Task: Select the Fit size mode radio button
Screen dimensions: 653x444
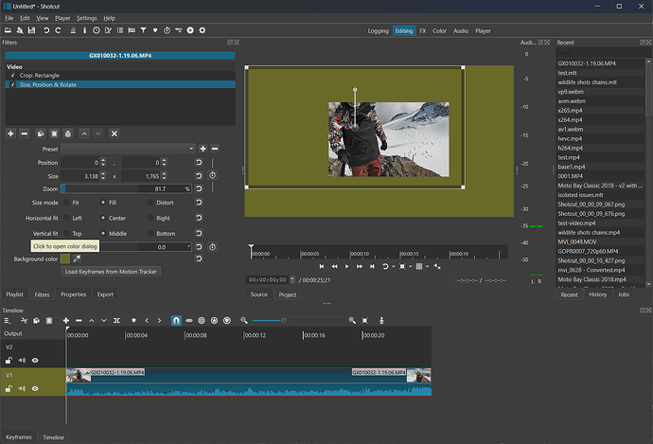Action: (x=64, y=203)
